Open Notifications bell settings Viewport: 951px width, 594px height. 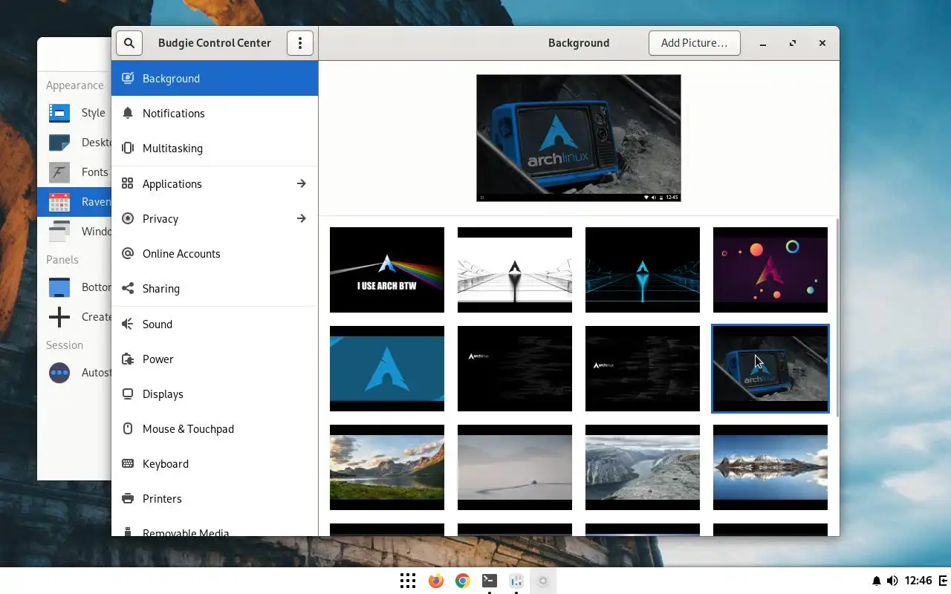[128, 113]
